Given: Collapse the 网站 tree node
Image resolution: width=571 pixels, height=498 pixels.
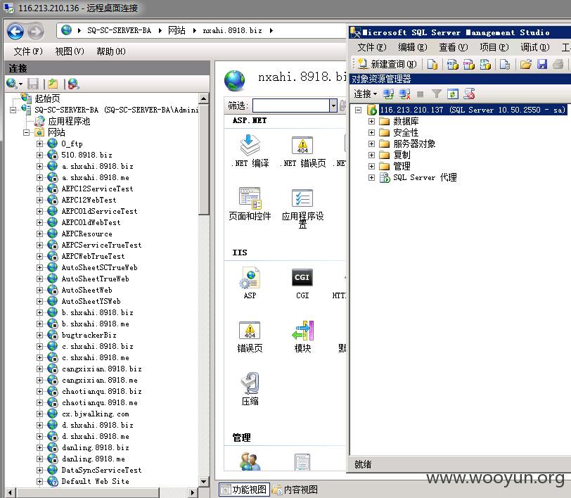Looking at the screenshot, I should [26, 132].
